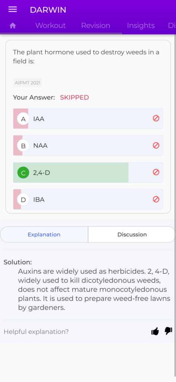Click the strike-out icon for 2,4-D
This screenshot has height=382, width=176.
tap(156, 172)
